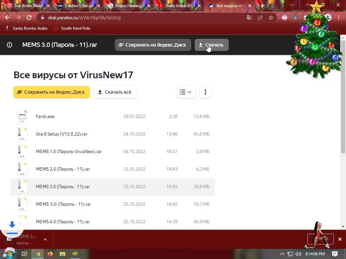This screenshot has width=346, height=259.
Task: Open the green stacked app in taskbar
Action: point(75,254)
